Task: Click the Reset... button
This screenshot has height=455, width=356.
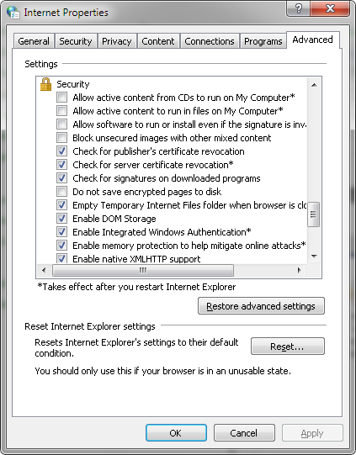Action: tap(288, 347)
